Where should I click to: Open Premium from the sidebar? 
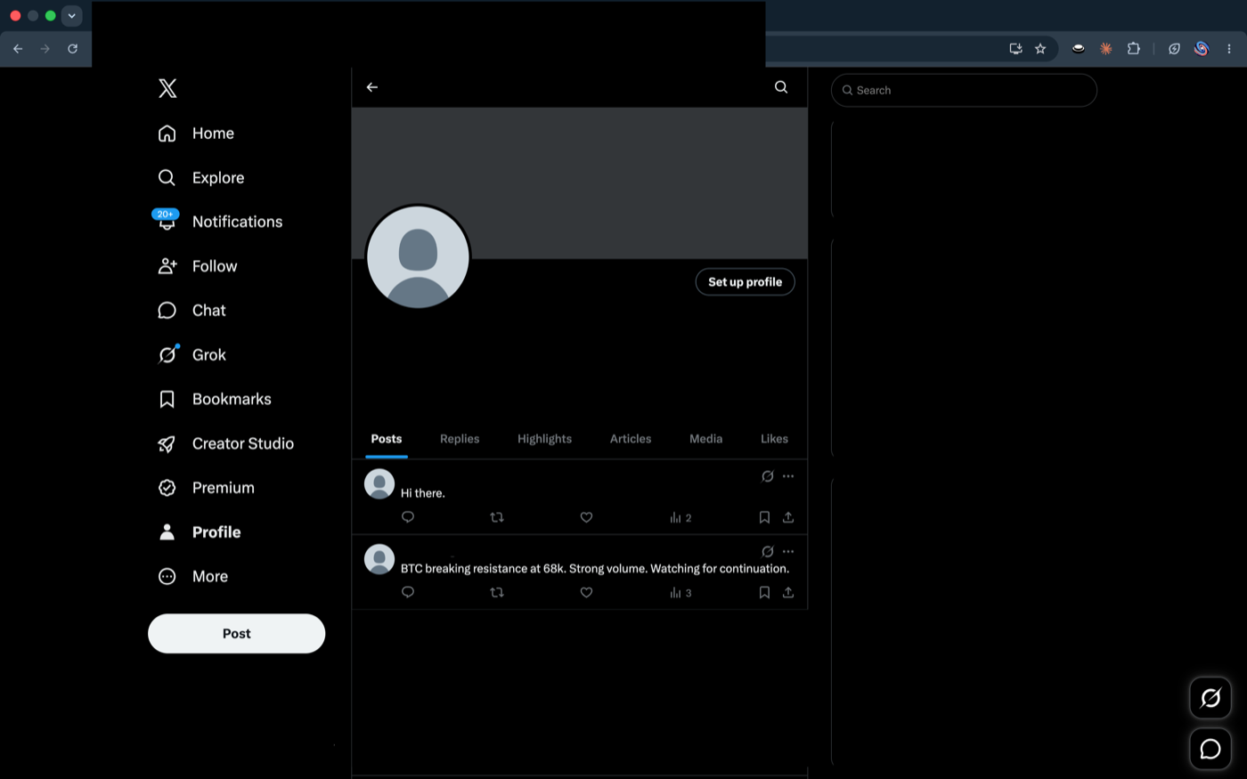[x=206, y=488]
